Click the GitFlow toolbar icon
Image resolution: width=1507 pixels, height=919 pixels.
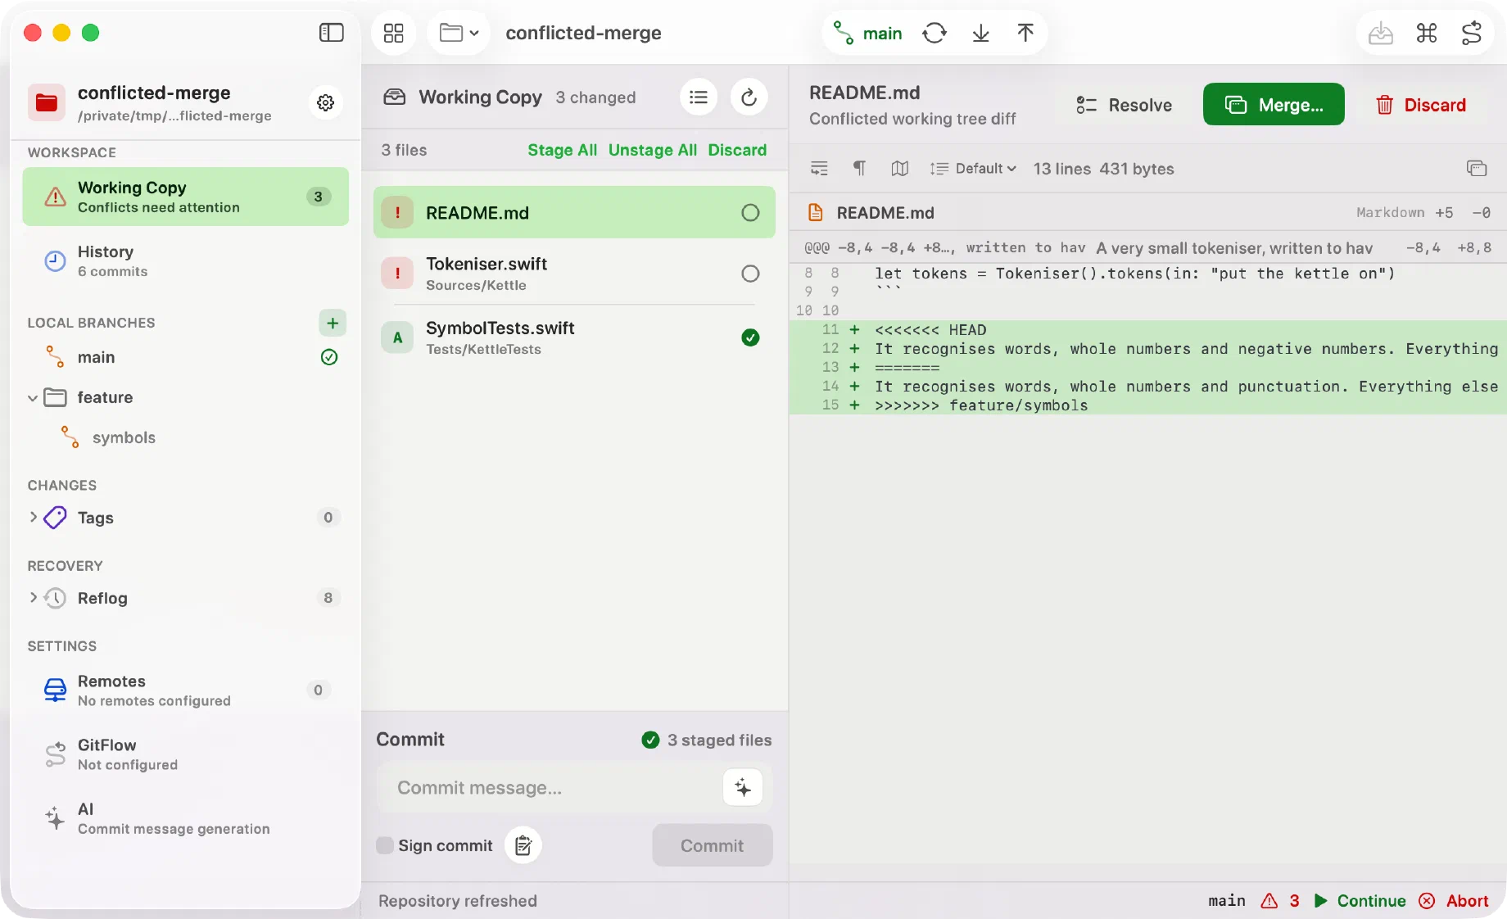(1472, 34)
